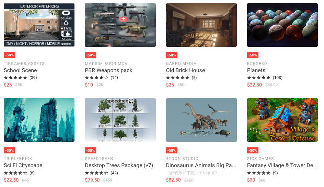View the Old Brick House preview image
The image size is (324, 187).
click(201, 25)
